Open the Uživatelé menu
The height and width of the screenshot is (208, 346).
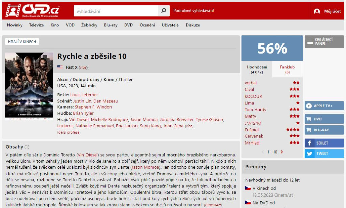coord(170,25)
